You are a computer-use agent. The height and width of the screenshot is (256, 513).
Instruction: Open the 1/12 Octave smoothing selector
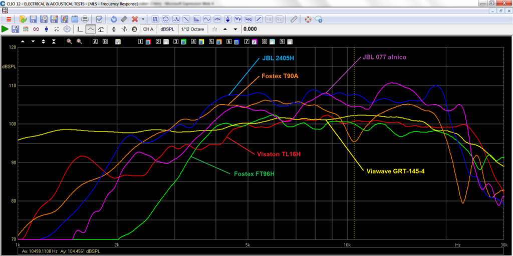click(x=193, y=29)
